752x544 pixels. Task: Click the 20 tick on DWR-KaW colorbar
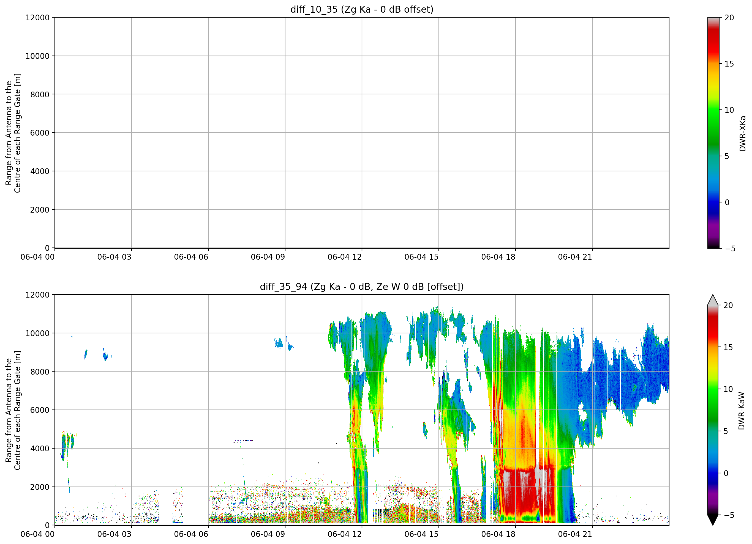tap(728, 305)
